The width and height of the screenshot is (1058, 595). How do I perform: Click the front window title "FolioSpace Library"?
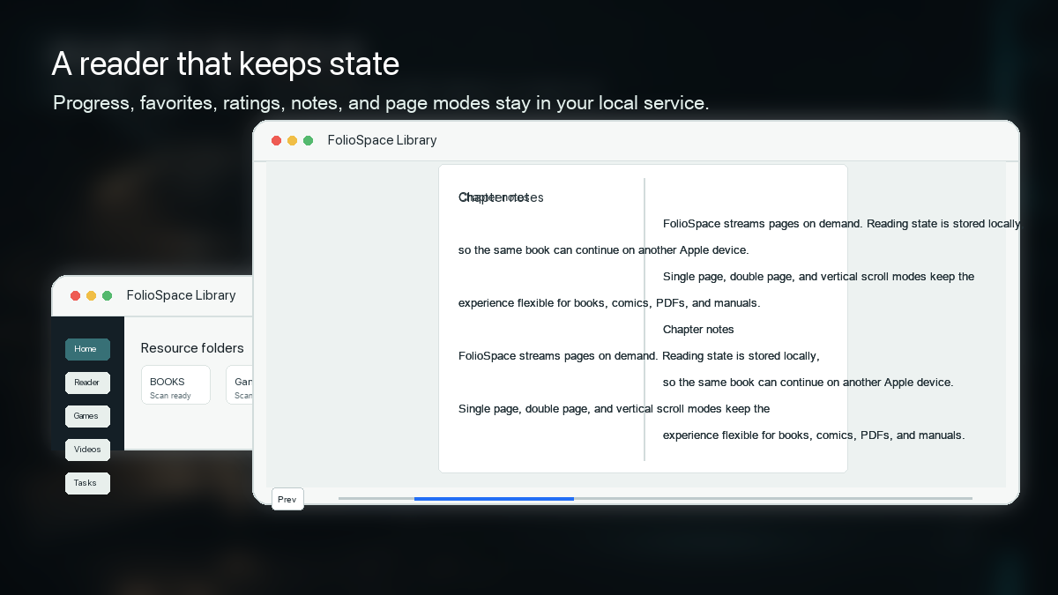pyautogui.click(x=382, y=140)
